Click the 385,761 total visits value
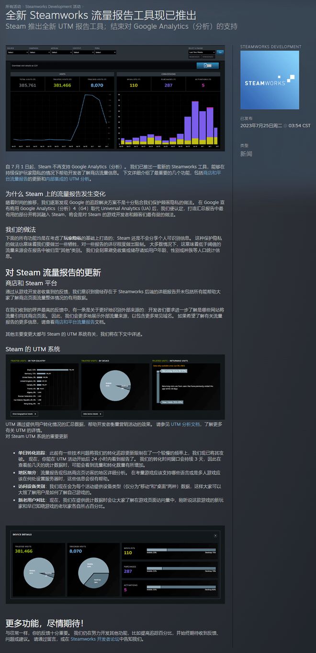 28,85
